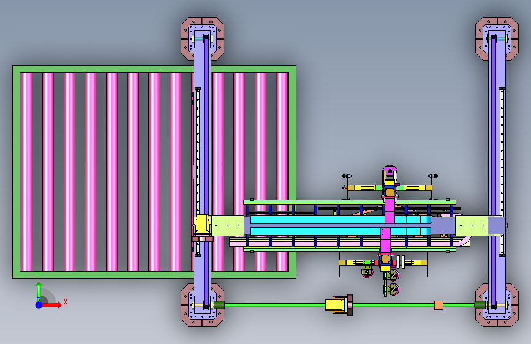The height and width of the screenshot is (344, 531).
Task: Select the magenta vertical bracket crossing the cyan beam
Action: coord(389,211)
